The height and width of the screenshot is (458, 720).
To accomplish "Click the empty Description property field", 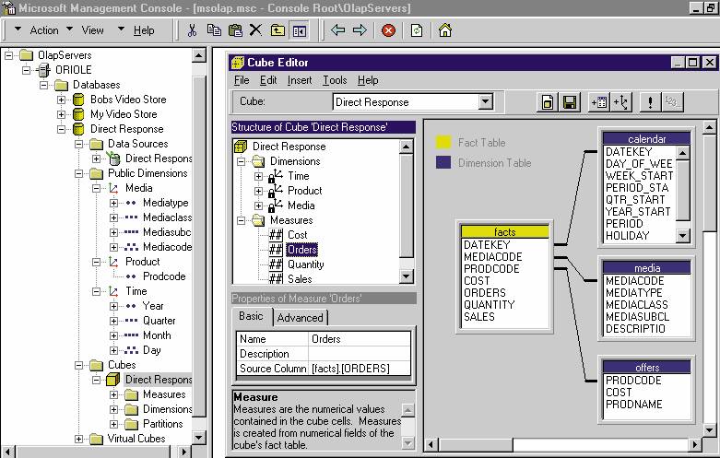I will click(360, 354).
